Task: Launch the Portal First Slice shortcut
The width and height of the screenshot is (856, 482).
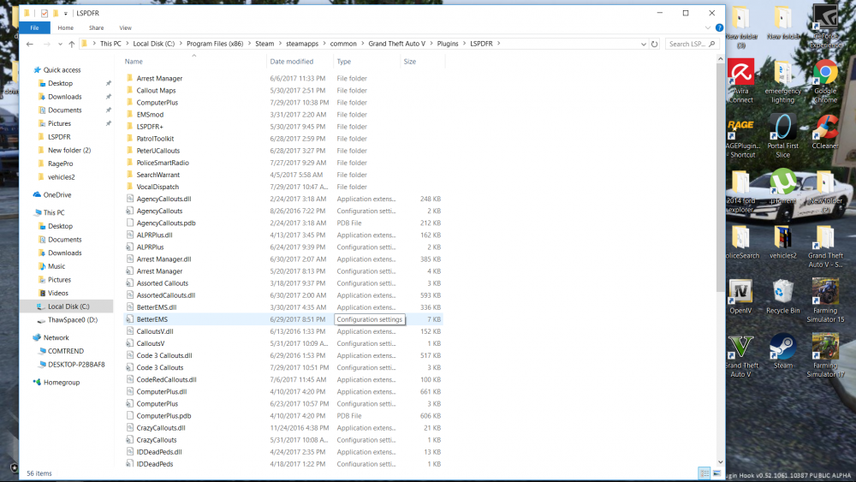Action: point(783,135)
